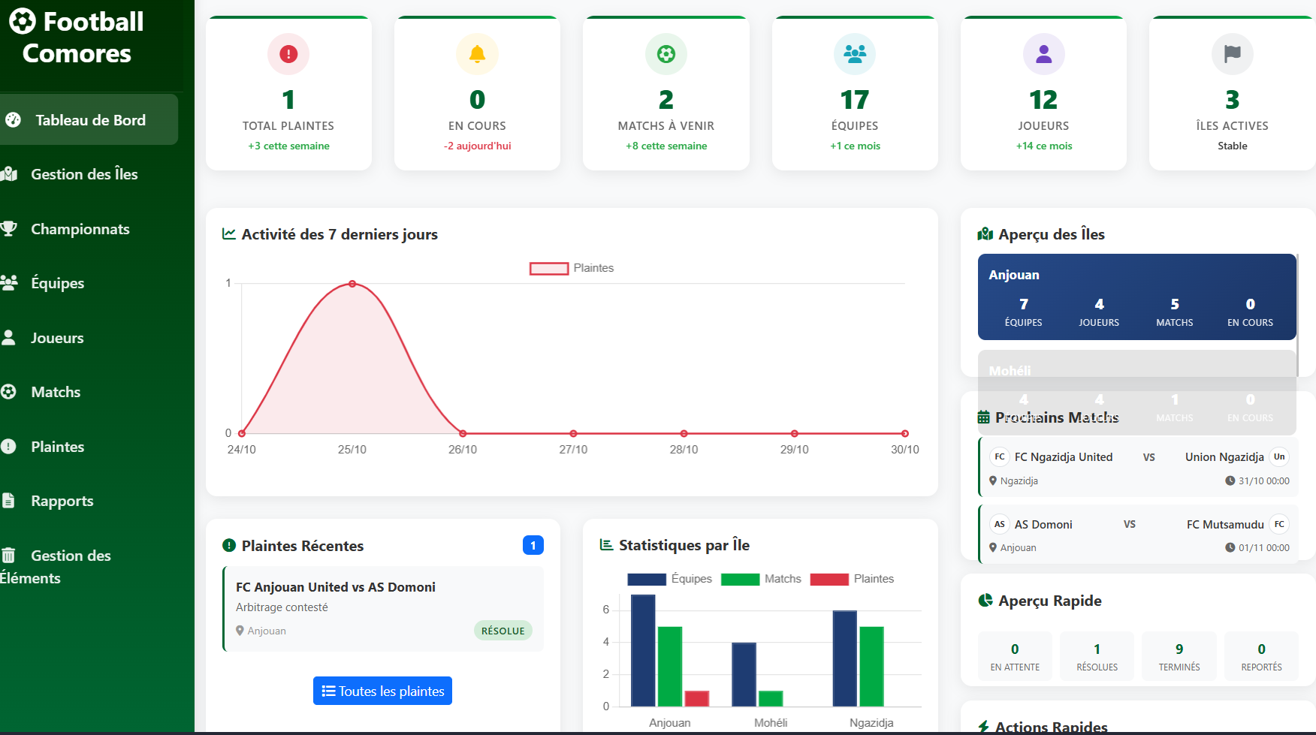Toggle the Plaintes legend in activity chart
Viewport: 1316px width, 735px height.
[572, 268]
